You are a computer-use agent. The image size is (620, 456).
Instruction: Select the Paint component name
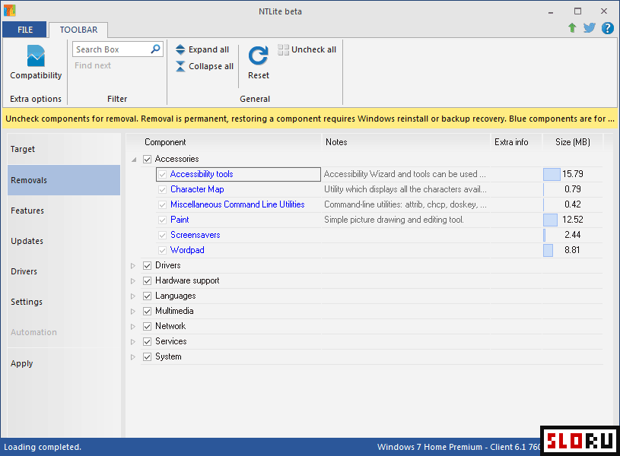(180, 220)
